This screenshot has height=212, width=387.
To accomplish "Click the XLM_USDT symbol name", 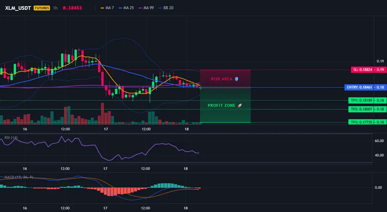I will [x=18, y=8].
